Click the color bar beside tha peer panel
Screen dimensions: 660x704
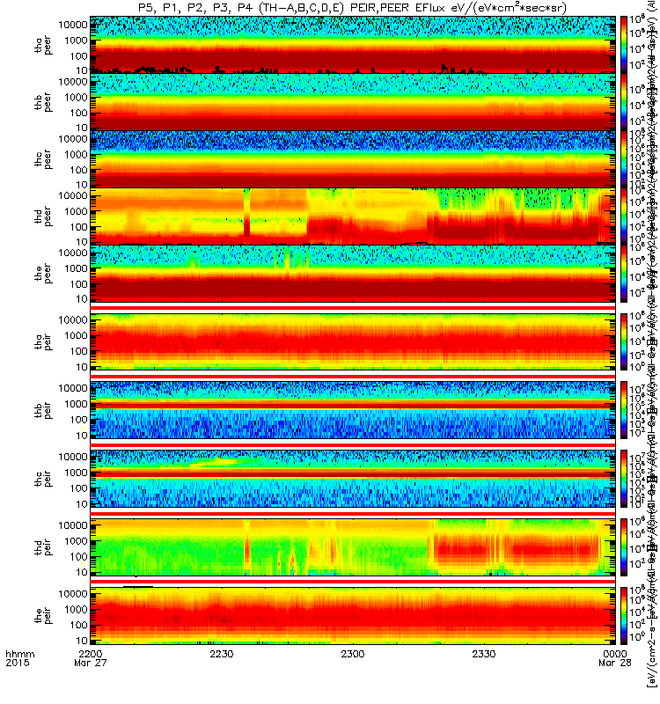click(x=624, y=45)
